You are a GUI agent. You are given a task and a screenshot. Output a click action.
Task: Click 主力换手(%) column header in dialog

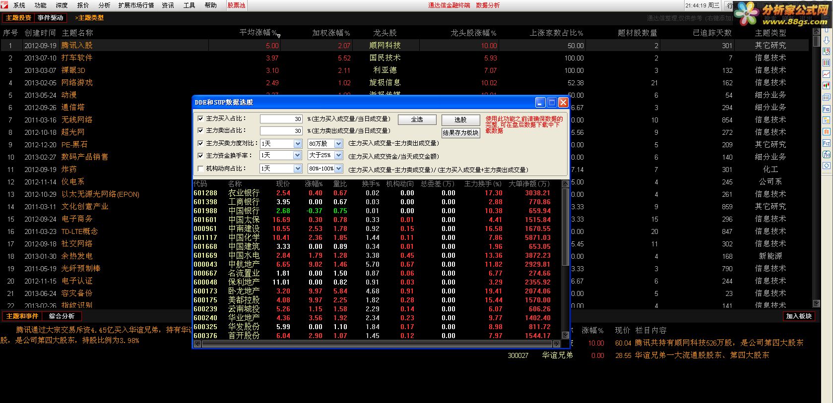pyautogui.click(x=483, y=184)
